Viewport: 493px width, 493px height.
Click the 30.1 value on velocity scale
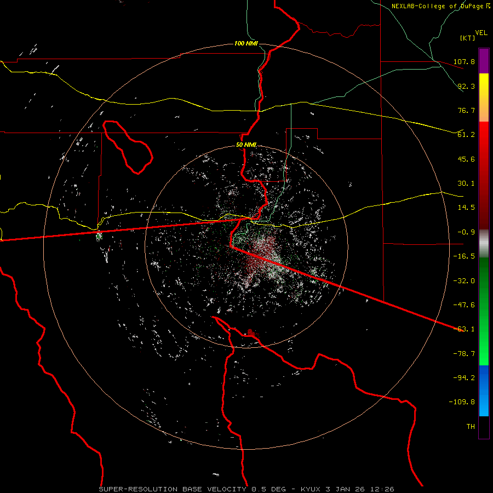pyautogui.click(x=466, y=184)
